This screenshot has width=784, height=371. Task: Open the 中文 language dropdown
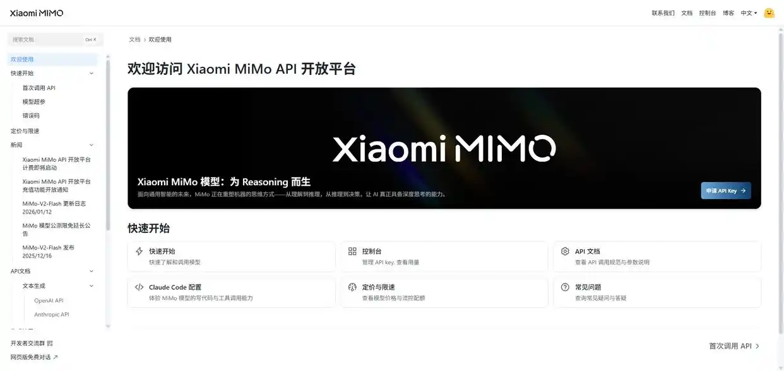pyautogui.click(x=749, y=13)
